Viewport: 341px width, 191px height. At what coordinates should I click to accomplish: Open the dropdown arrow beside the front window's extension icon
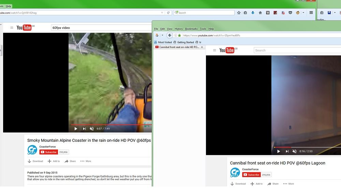coord(162,35)
